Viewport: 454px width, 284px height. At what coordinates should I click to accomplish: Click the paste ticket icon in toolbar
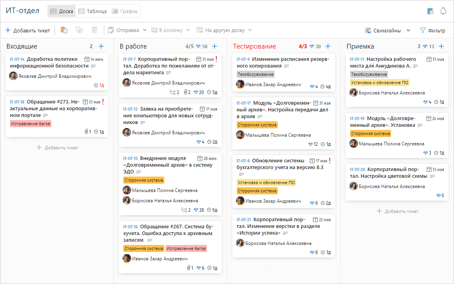click(64, 30)
